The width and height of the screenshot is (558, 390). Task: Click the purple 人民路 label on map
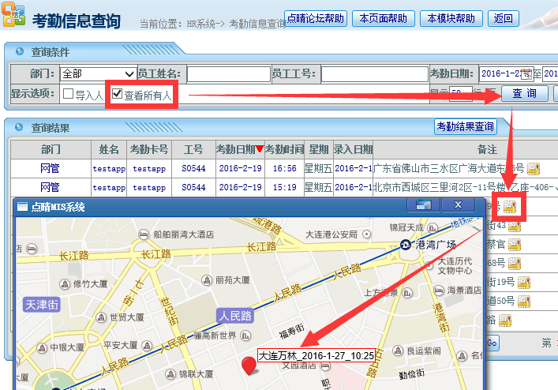[235, 316]
